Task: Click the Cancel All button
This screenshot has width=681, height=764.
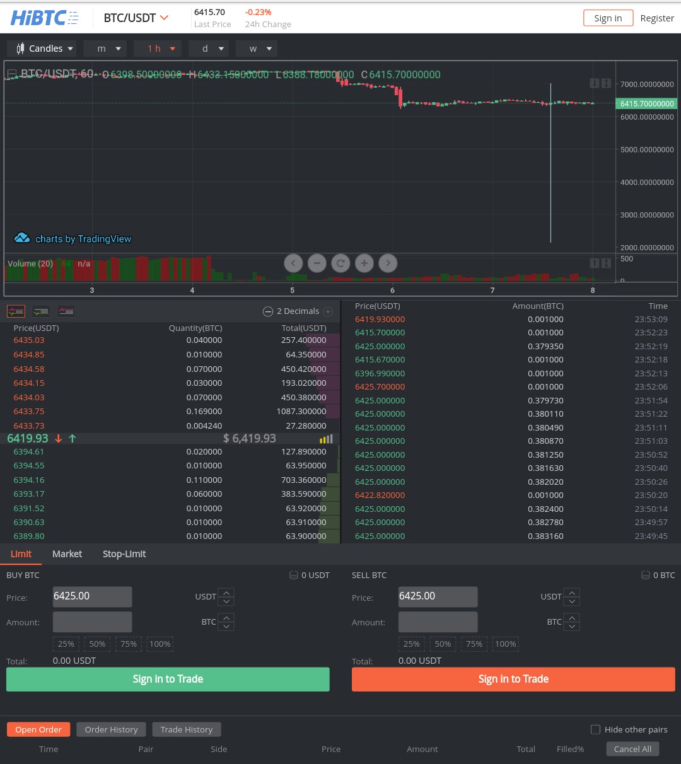Action: click(x=632, y=749)
